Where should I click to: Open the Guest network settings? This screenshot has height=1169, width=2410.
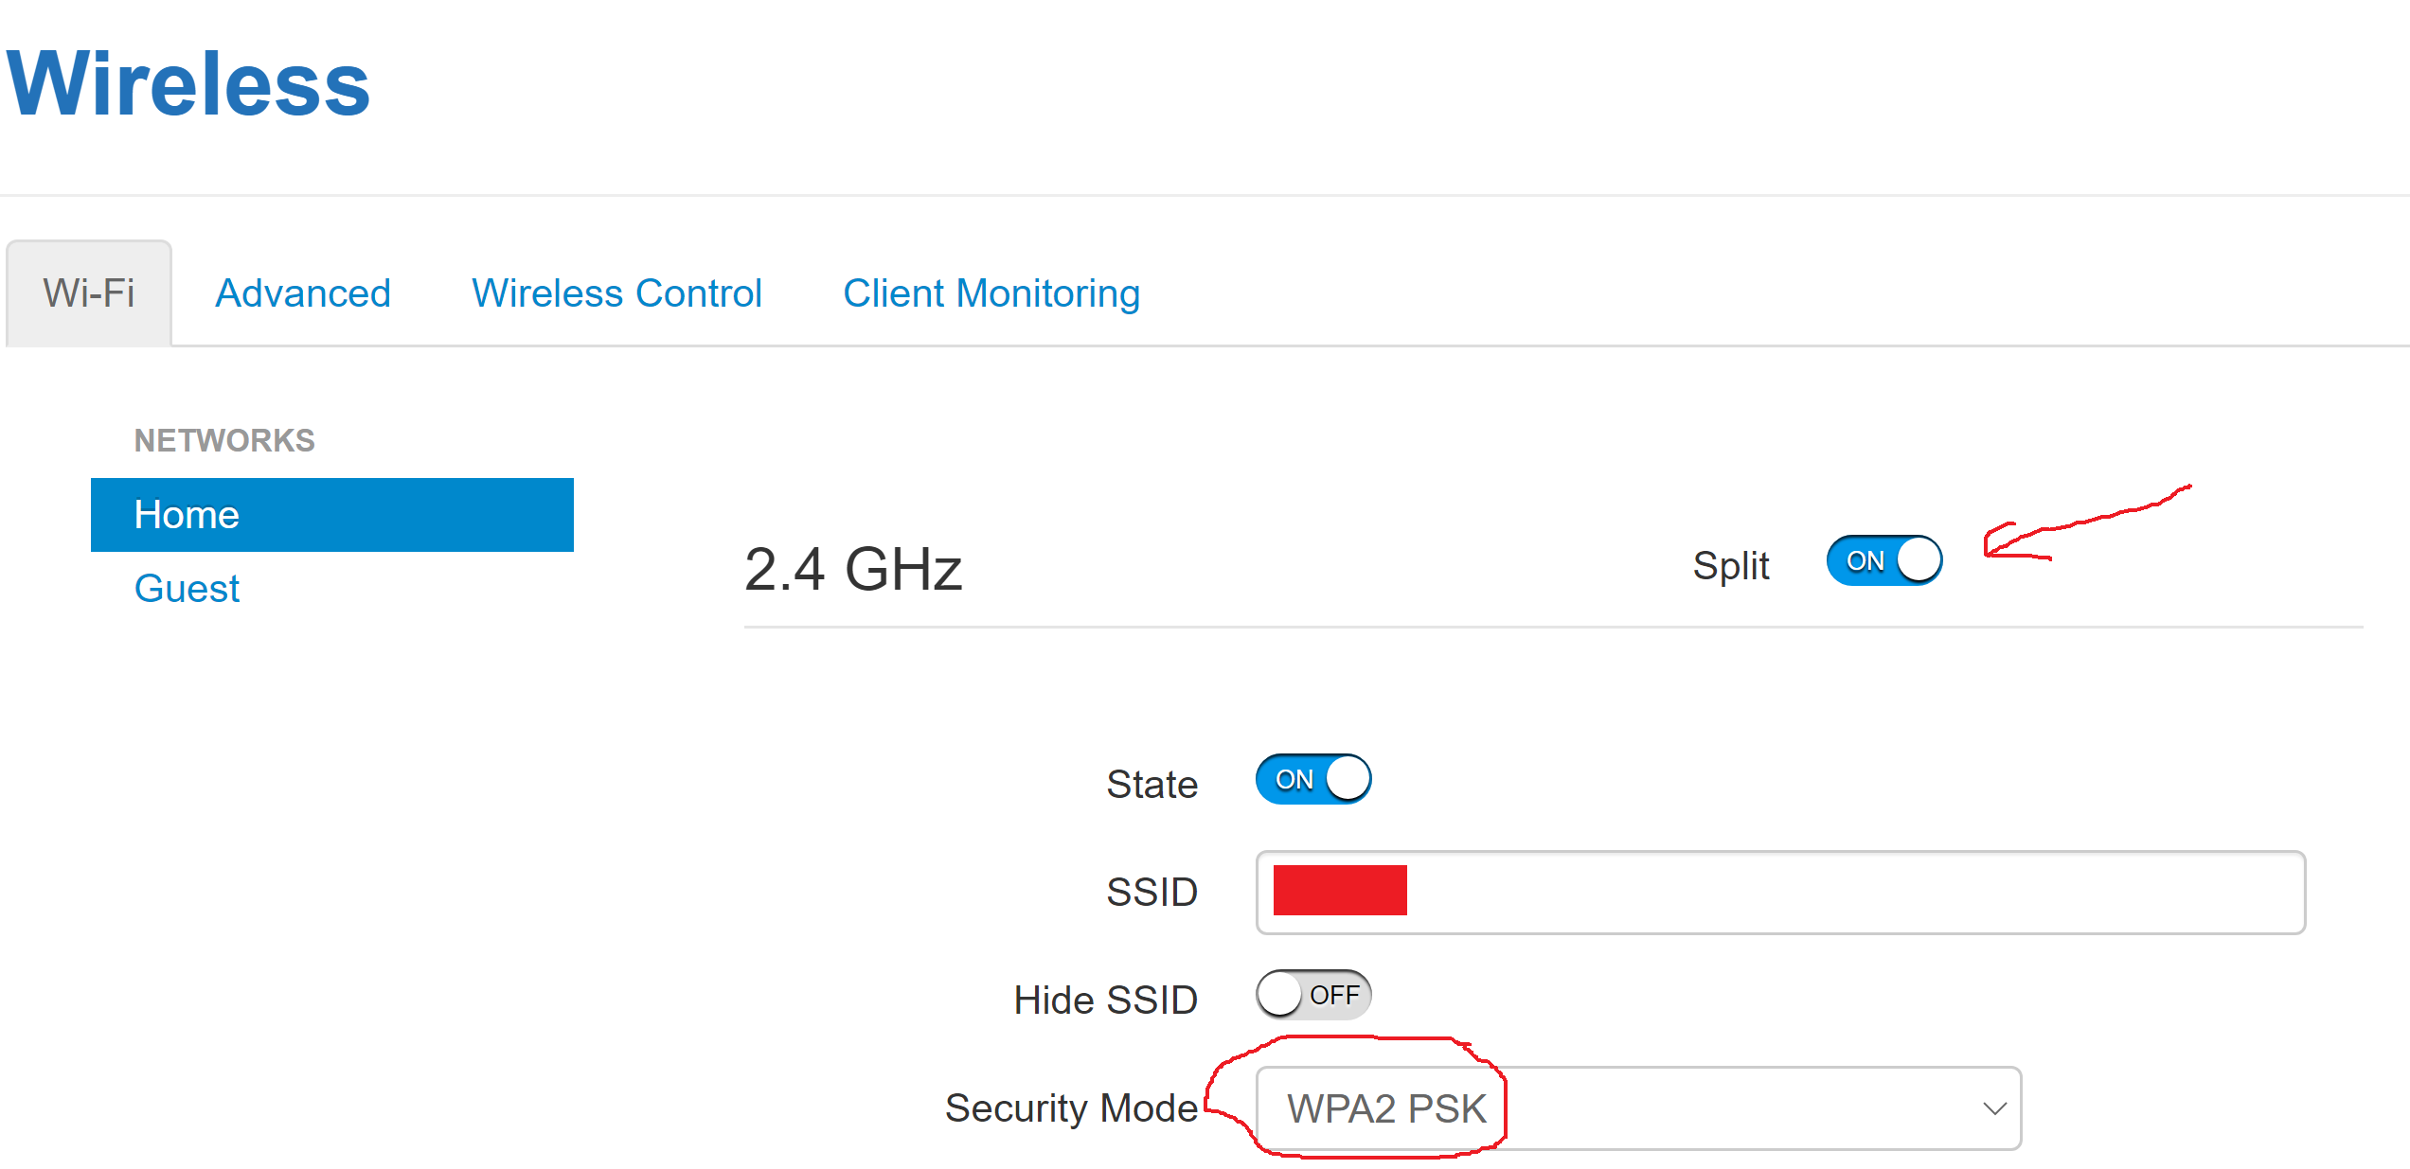[x=187, y=589]
